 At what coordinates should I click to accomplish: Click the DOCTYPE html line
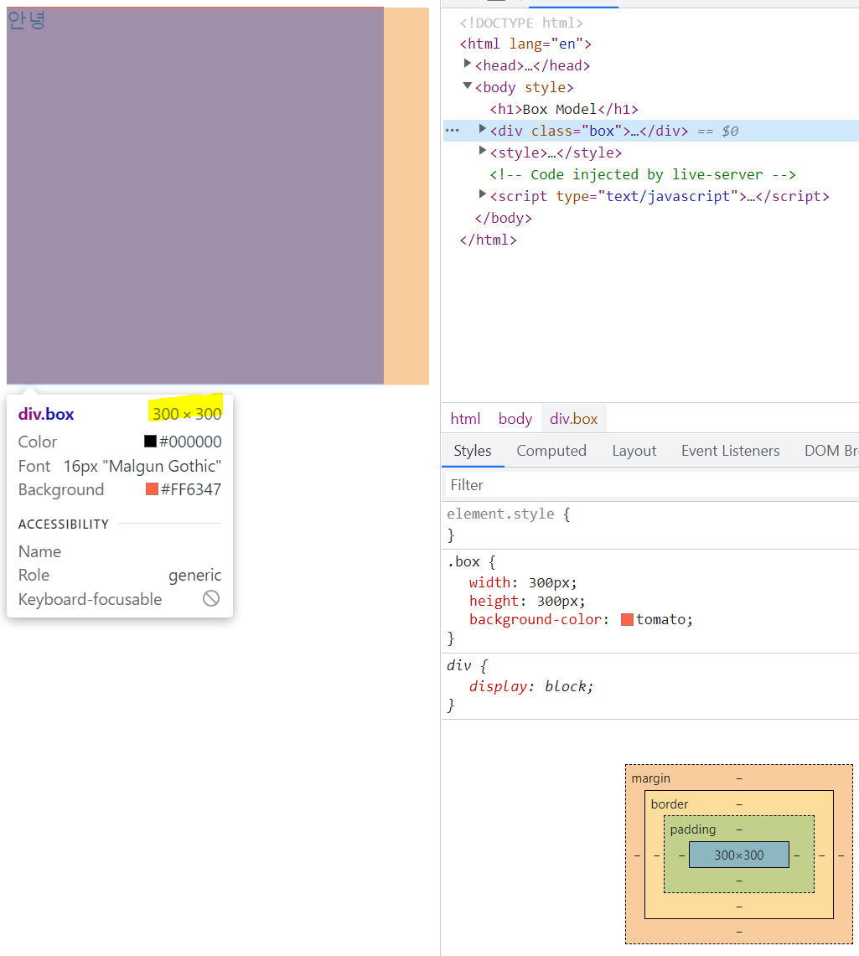coord(521,23)
